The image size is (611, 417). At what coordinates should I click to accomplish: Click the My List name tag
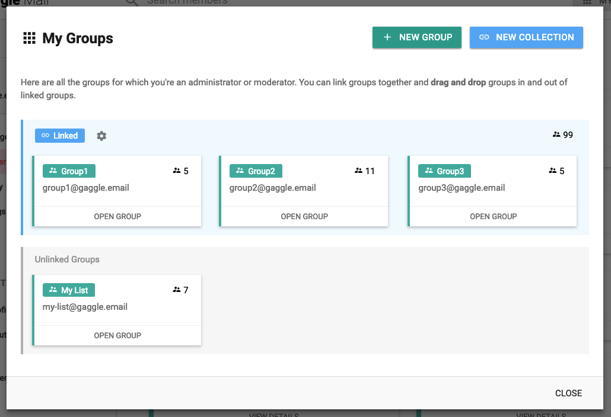point(69,290)
